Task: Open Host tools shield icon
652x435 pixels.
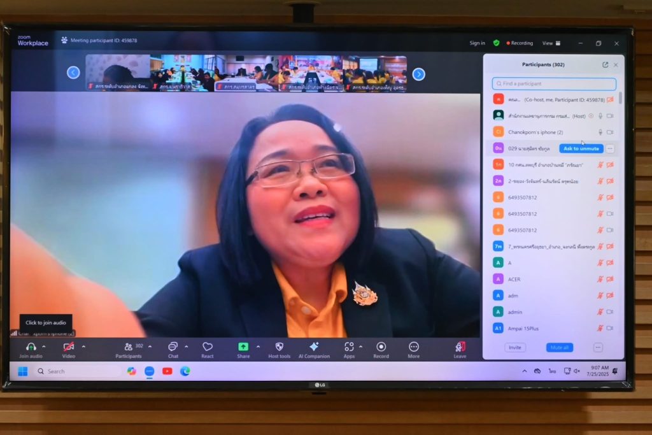Action: 280,347
